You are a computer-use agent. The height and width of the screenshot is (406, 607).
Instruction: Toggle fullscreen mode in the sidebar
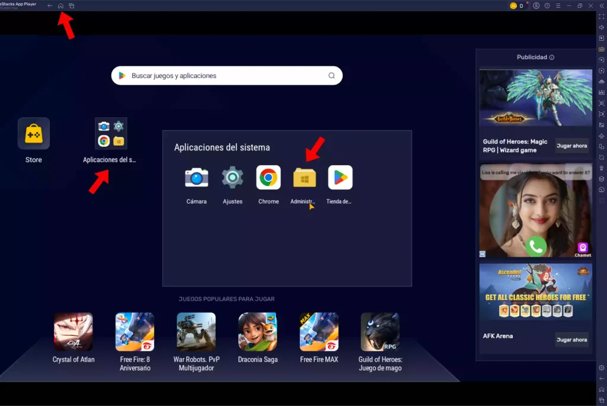pos(602,17)
